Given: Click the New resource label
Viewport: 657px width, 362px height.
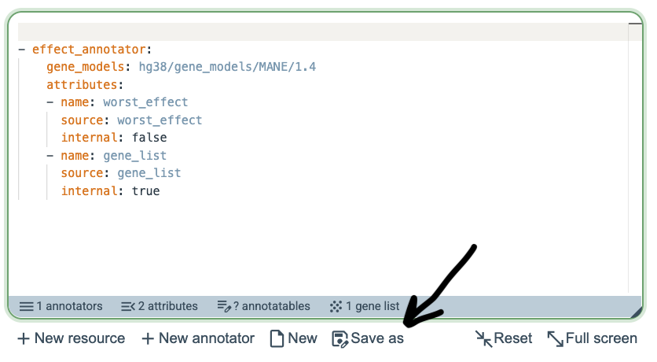Looking at the screenshot, I should (79, 338).
